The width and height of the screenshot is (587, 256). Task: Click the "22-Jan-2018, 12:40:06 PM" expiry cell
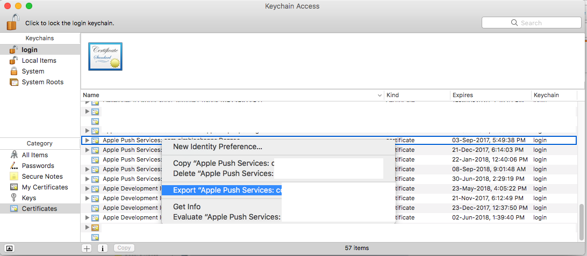click(490, 159)
